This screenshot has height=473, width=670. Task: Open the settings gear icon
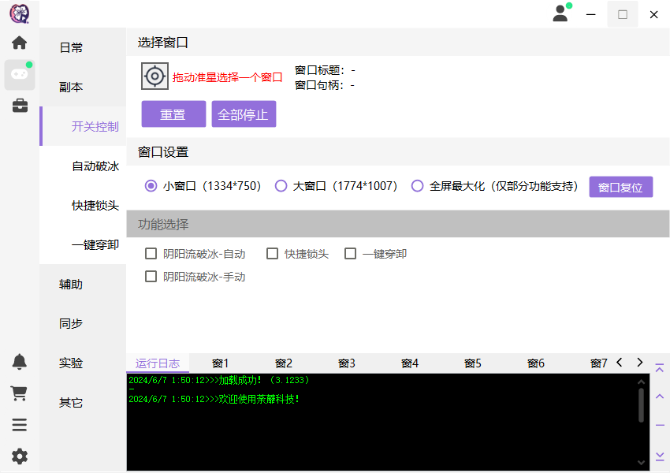(19, 456)
